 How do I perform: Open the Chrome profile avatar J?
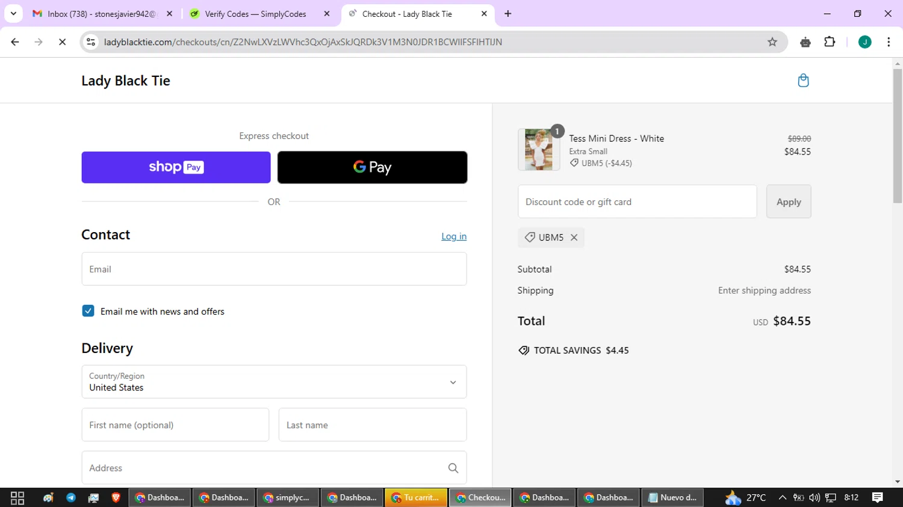tap(864, 42)
